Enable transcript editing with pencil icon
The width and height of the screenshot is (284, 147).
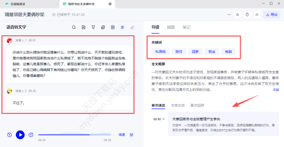tap(132, 27)
